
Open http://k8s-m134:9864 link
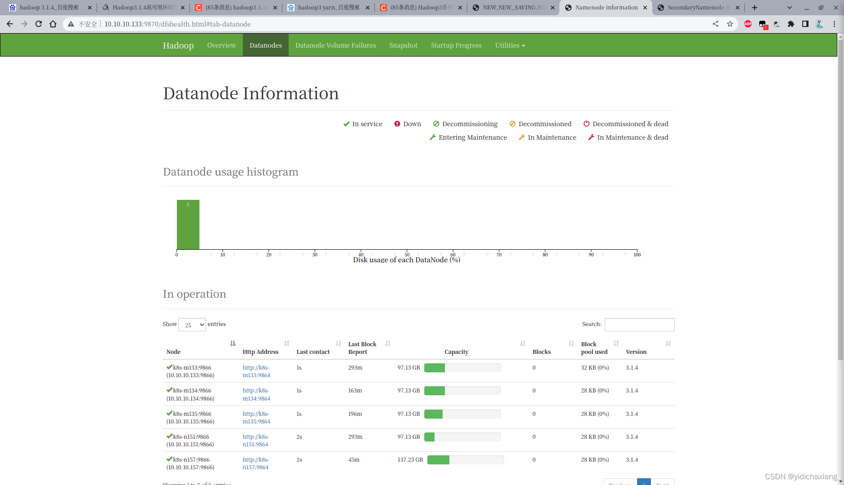point(256,394)
